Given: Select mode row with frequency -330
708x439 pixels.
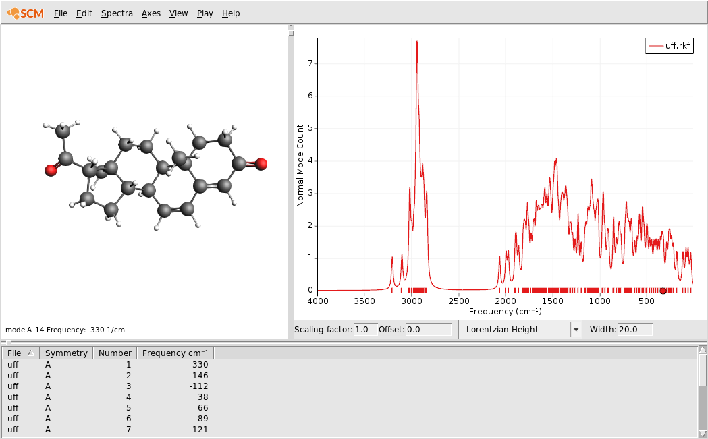Looking at the screenshot, I should click(x=350, y=365).
